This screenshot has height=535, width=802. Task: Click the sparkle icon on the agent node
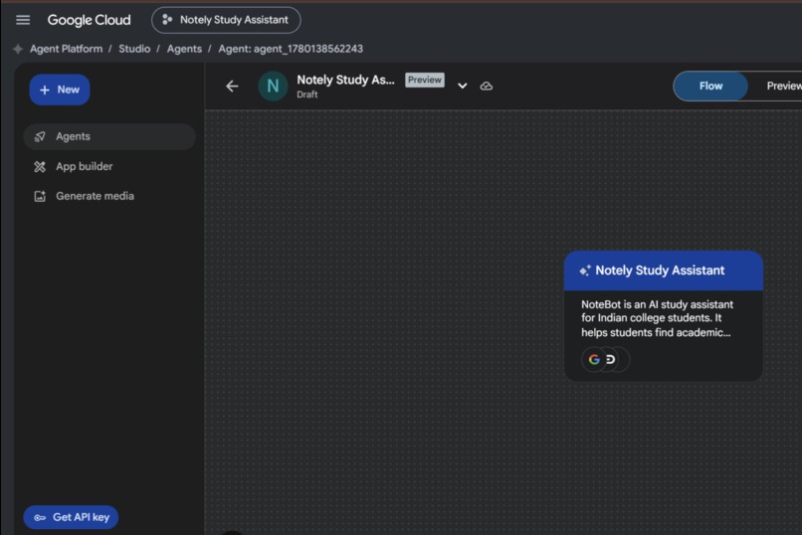[585, 270]
